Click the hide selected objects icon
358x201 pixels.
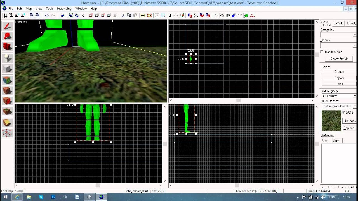tap(91, 15)
